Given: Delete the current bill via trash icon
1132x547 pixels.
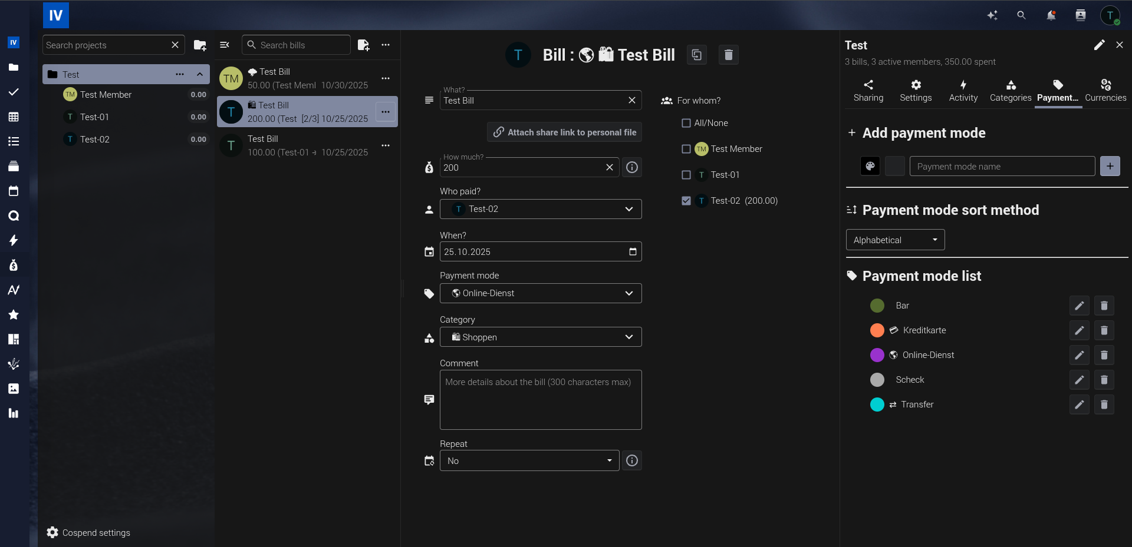Looking at the screenshot, I should coord(728,55).
